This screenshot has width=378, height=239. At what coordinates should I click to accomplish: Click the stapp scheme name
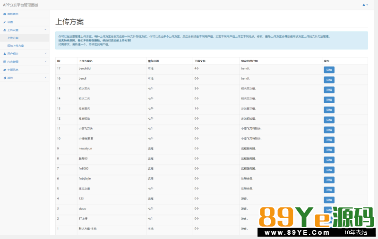coord(82,209)
